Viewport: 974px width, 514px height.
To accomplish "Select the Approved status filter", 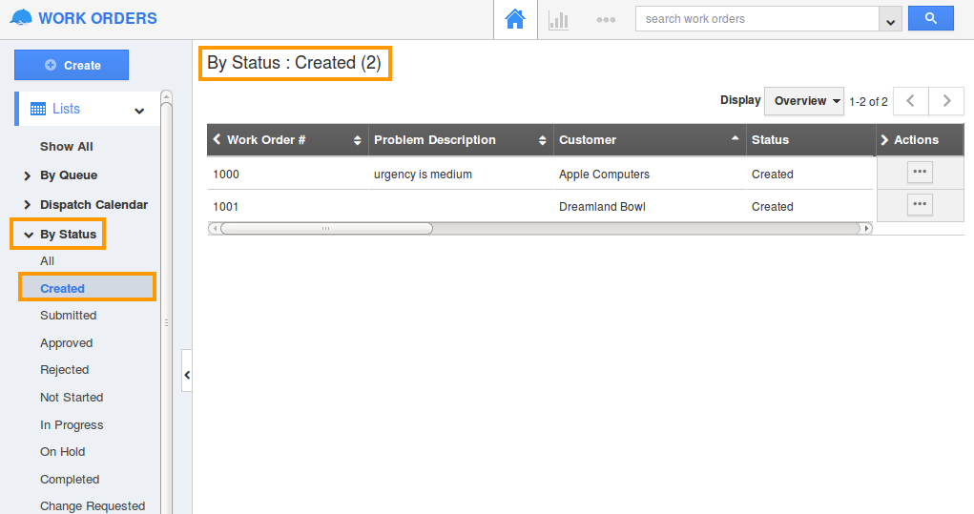I will 67,343.
